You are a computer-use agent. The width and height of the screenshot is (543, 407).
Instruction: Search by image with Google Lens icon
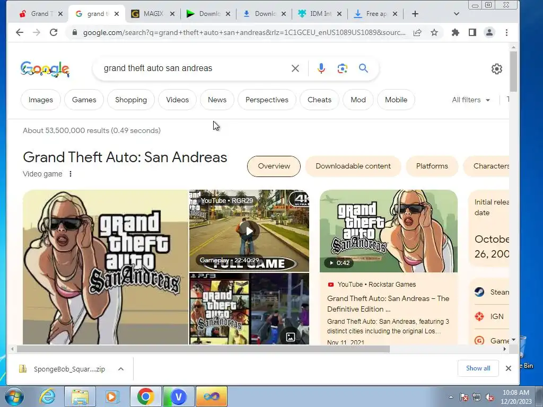point(342,68)
